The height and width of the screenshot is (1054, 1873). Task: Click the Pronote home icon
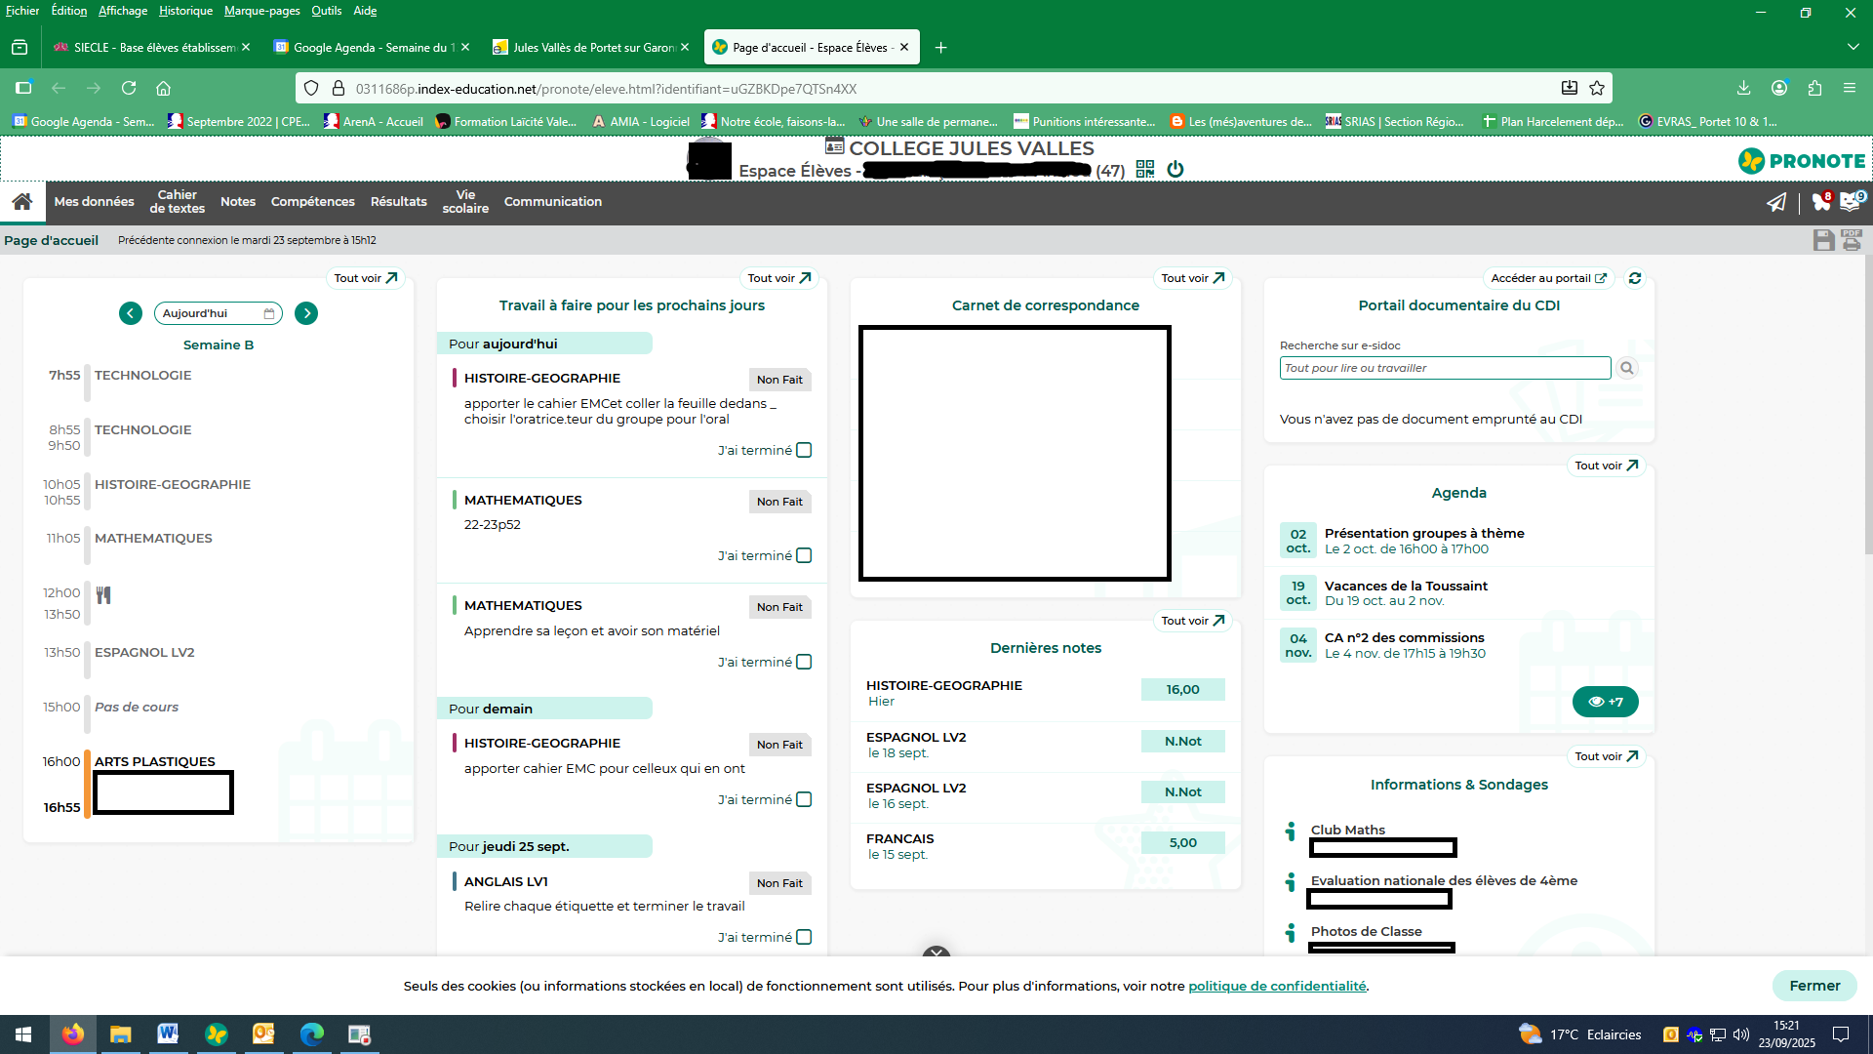point(22,202)
